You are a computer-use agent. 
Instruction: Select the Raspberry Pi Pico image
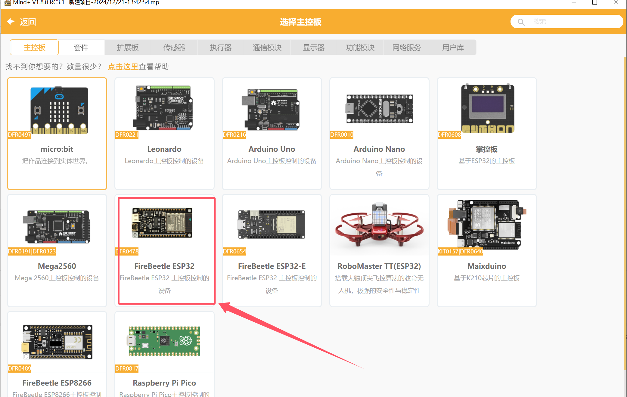pyautogui.click(x=164, y=341)
